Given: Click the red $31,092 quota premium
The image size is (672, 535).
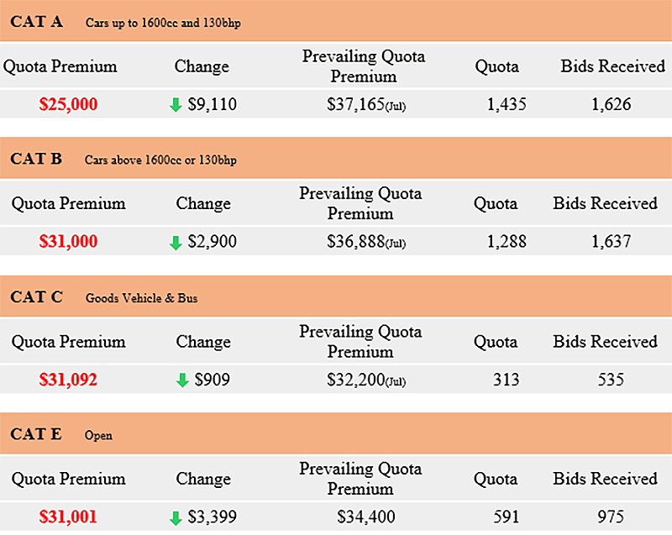Looking at the screenshot, I should [68, 380].
